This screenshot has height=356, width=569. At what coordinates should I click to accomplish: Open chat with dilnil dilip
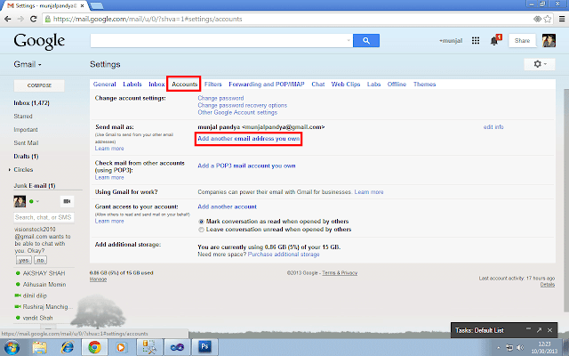tap(35, 295)
